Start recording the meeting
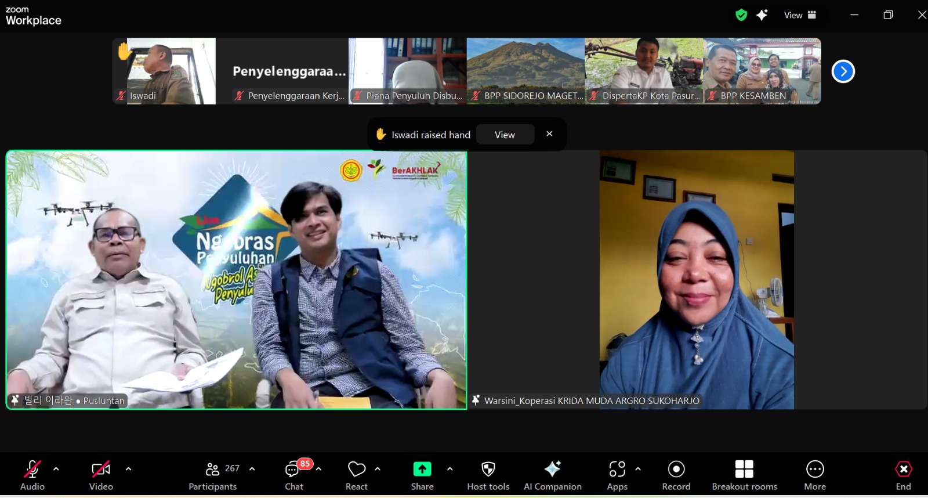 (676, 475)
